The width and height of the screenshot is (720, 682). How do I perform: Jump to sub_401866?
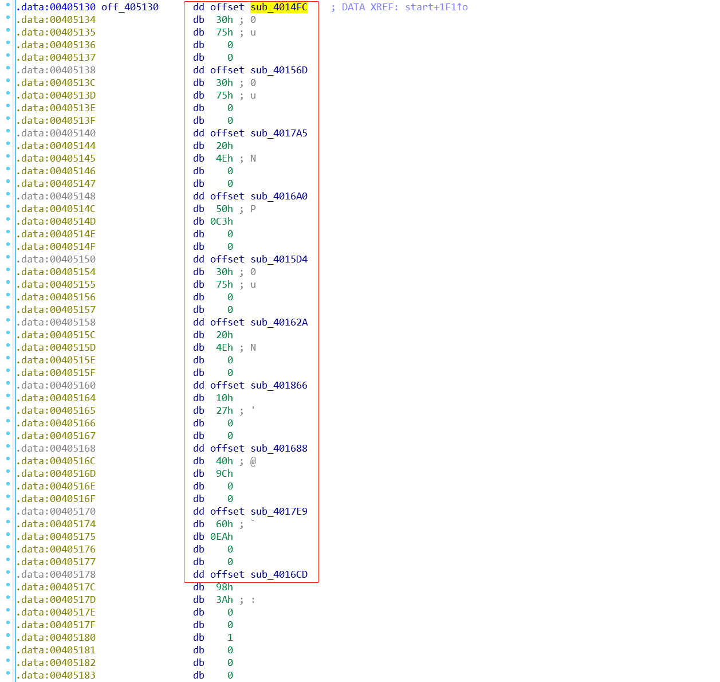pos(279,385)
